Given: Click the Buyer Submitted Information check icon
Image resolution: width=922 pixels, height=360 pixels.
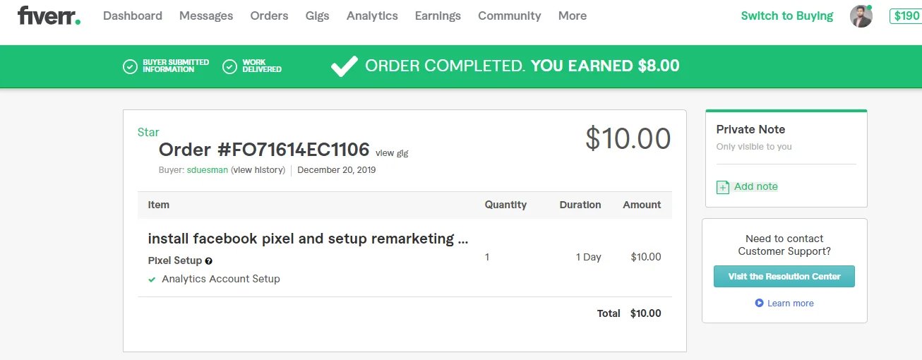Looking at the screenshot, I should 130,67.
